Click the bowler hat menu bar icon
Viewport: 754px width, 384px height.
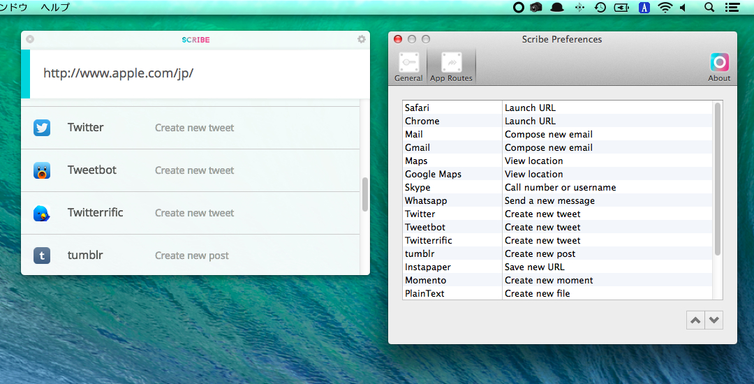pyautogui.click(x=557, y=7)
